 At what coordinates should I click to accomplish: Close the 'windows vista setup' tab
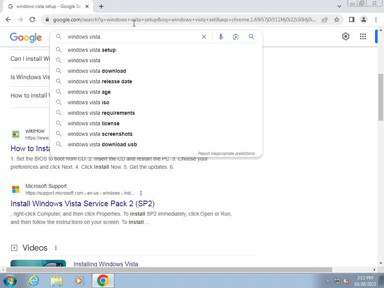(87, 7)
